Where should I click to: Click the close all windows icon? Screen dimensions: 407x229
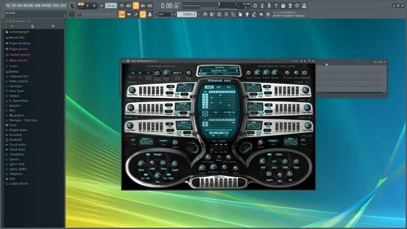coord(268,14)
